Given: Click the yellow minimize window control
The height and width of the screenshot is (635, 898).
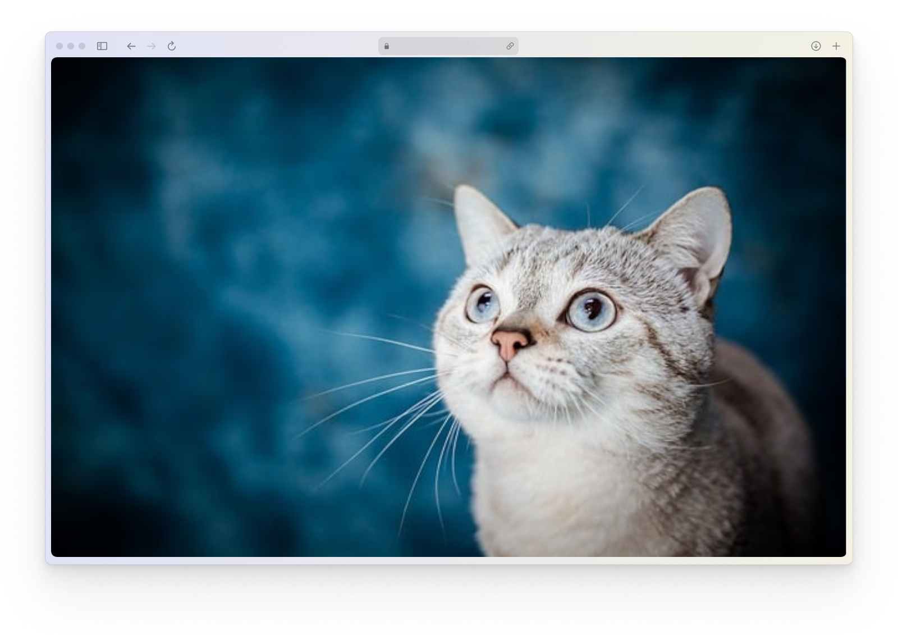Looking at the screenshot, I should pyautogui.click(x=71, y=47).
